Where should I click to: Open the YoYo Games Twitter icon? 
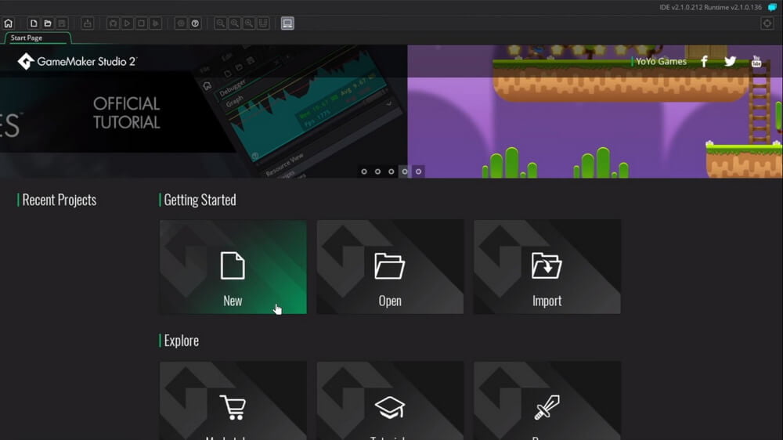point(730,61)
